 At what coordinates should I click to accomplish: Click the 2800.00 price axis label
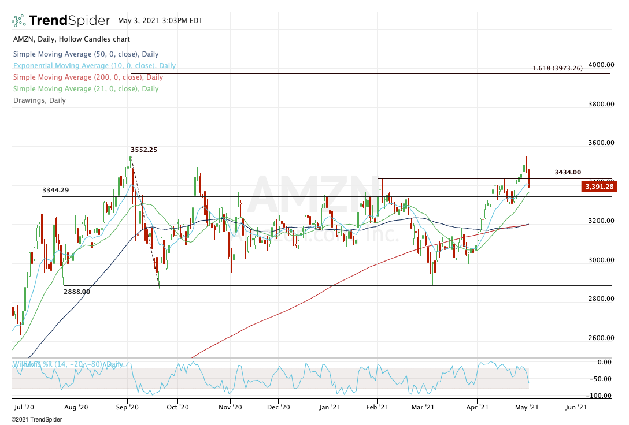click(x=601, y=299)
